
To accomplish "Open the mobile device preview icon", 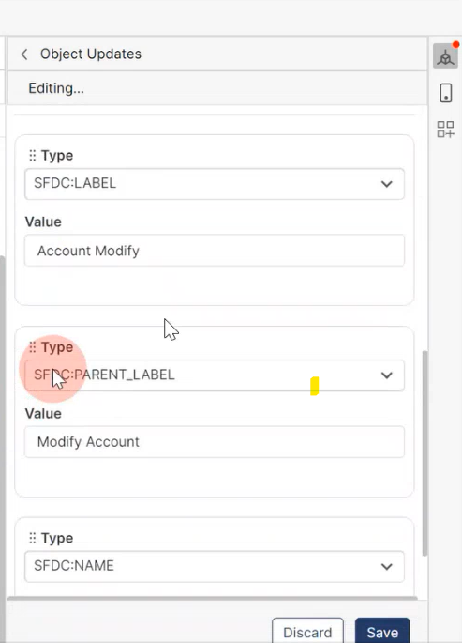I will [446, 93].
